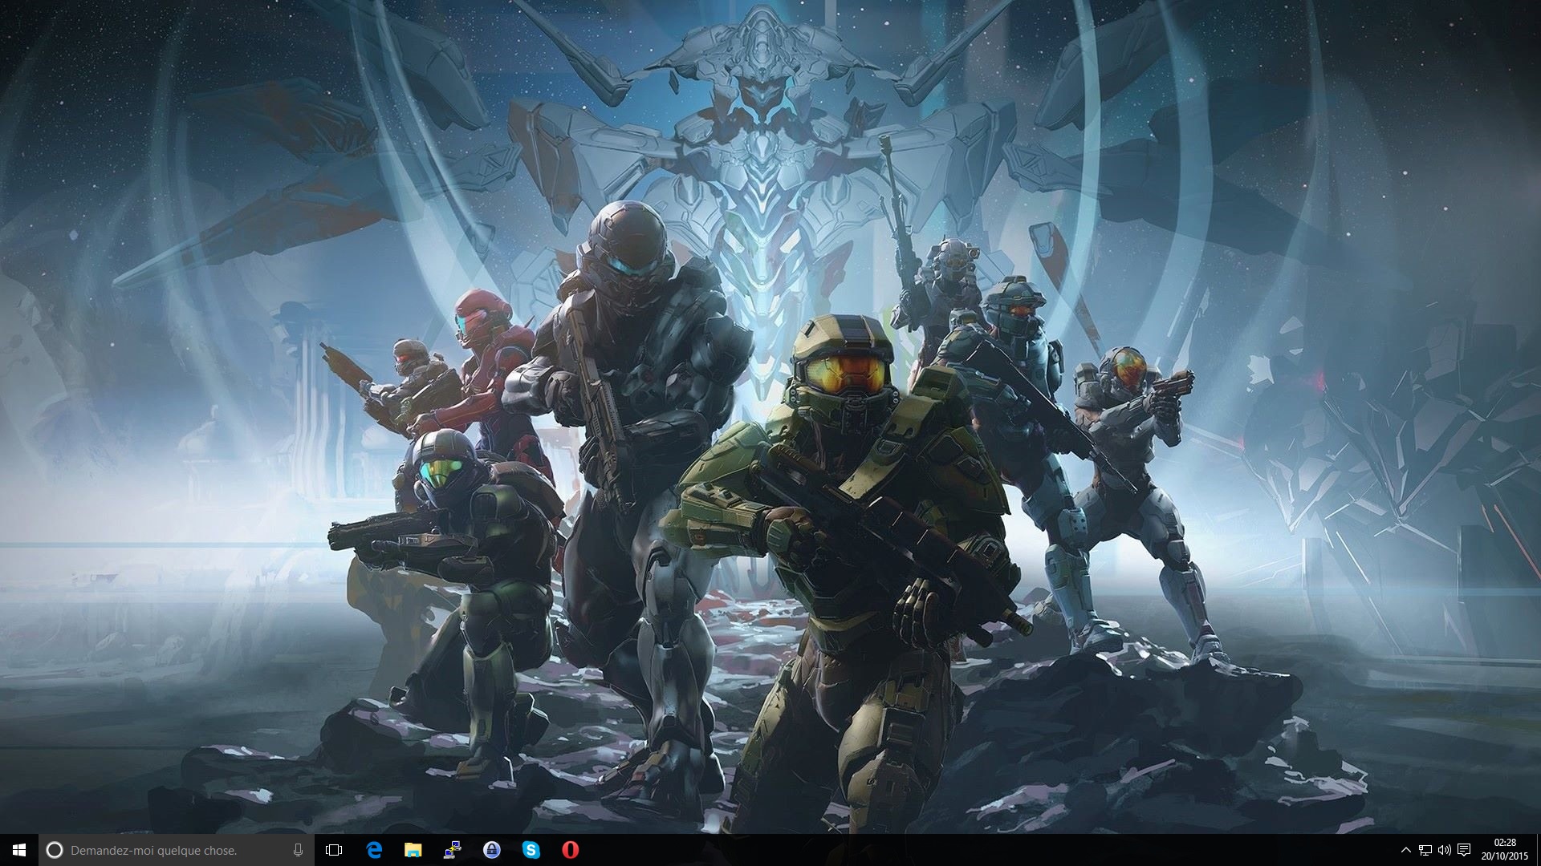
Task: Open File Explorer from the taskbar
Action: (413, 850)
